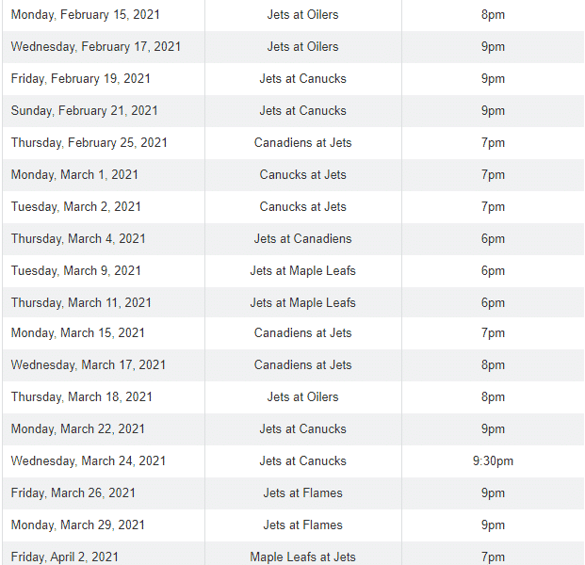Select Monday, March 22, 2021 date cell

(x=78, y=429)
